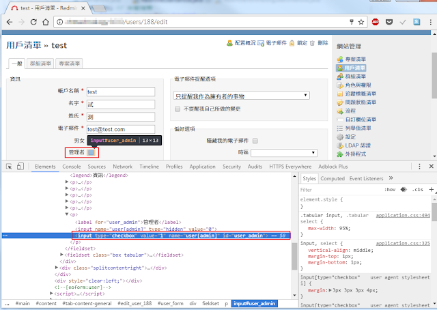Open the Pocket extension icon

click(389, 22)
